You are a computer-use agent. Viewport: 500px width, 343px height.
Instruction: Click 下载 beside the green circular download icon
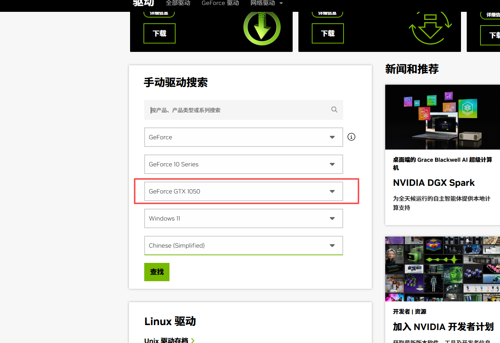(160, 34)
